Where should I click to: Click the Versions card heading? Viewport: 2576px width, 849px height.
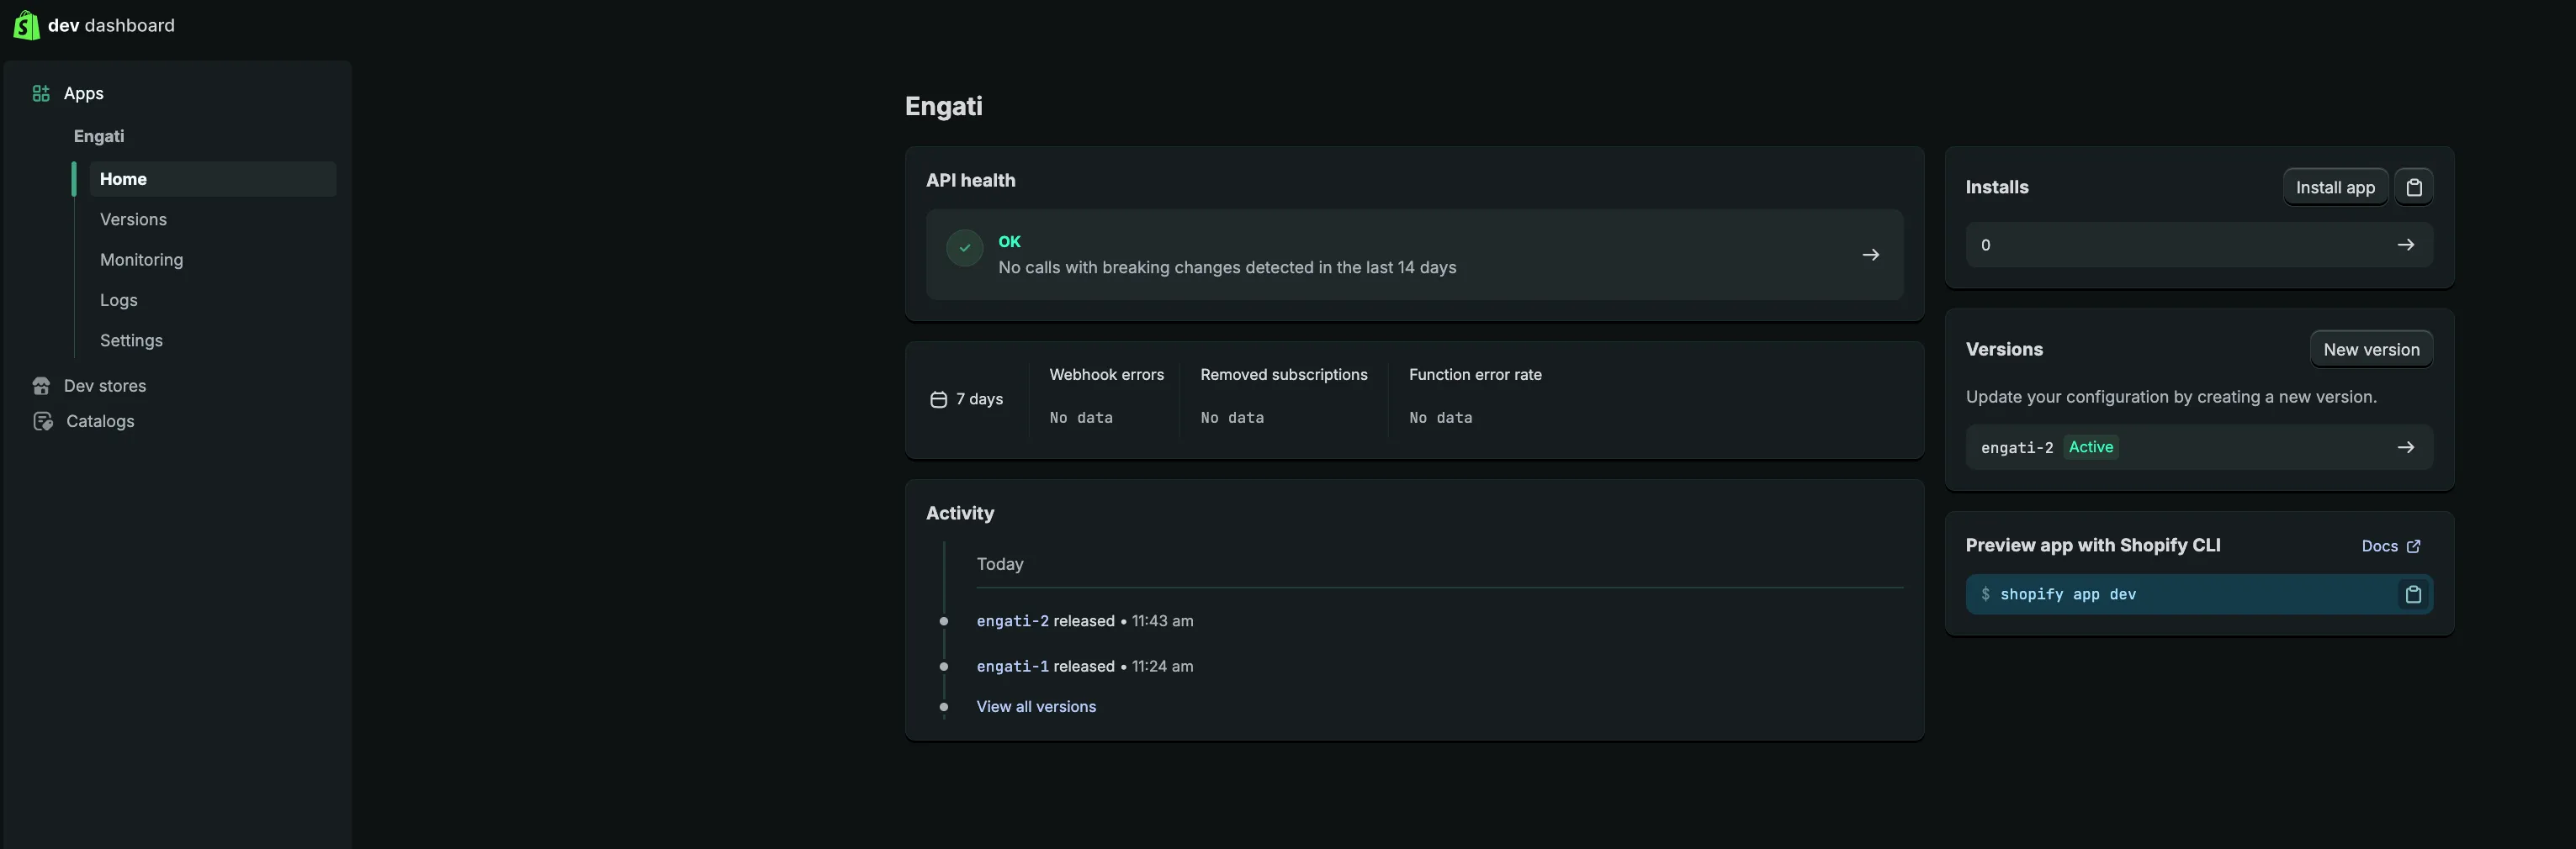click(x=2004, y=350)
